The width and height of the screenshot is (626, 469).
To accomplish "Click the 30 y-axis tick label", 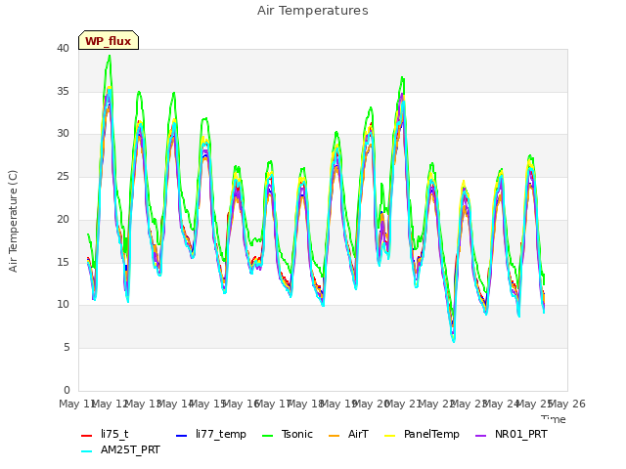I will (x=63, y=134).
